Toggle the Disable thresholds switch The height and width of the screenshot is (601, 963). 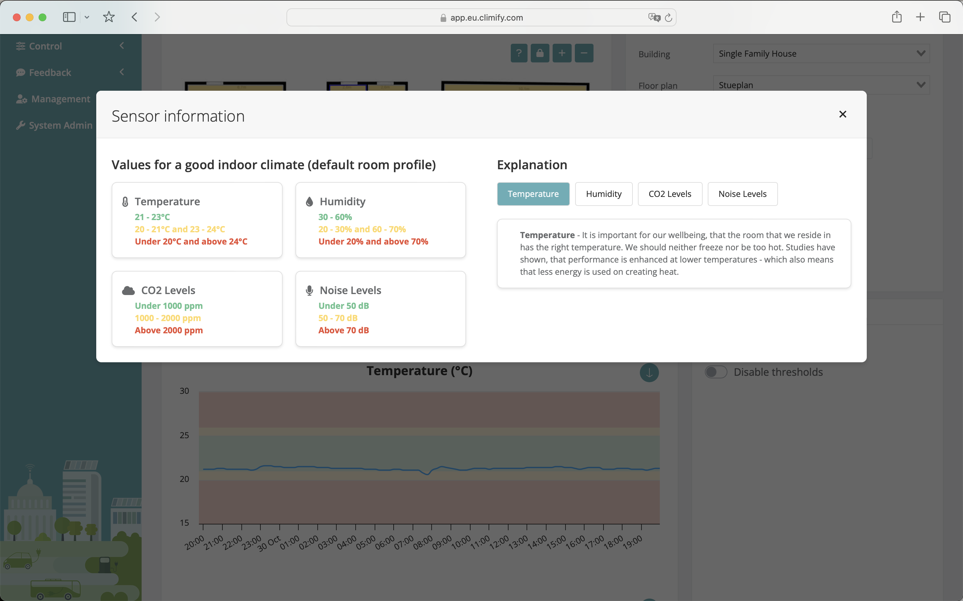(x=716, y=372)
